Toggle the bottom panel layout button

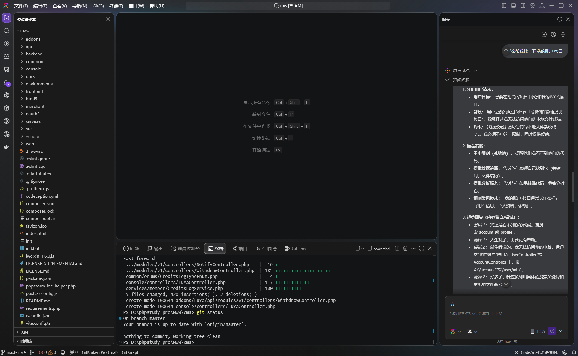point(514,5)
